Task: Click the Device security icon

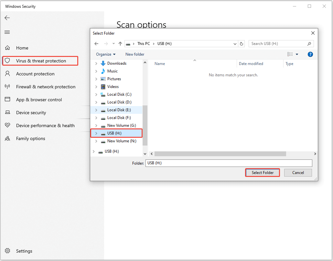Action: (x=7, y=113)
